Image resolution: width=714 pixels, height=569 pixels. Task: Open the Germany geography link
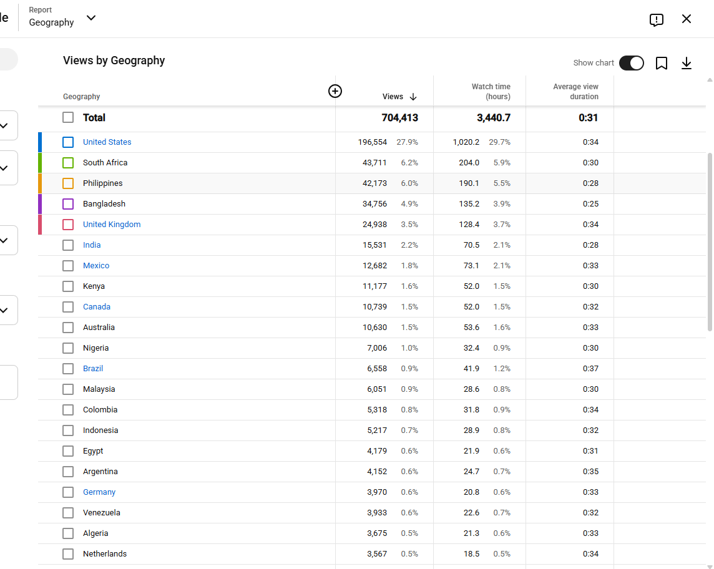coord(99,492)
